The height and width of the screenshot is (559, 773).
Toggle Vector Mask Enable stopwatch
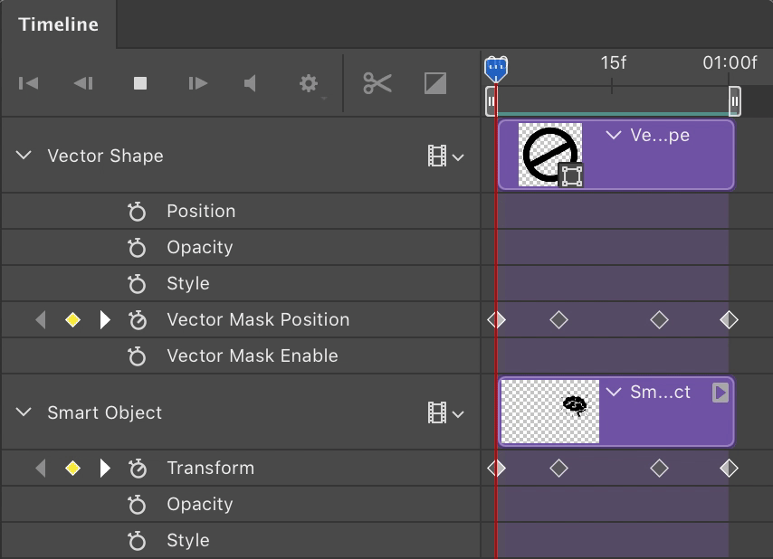click(x=137, y=356)
